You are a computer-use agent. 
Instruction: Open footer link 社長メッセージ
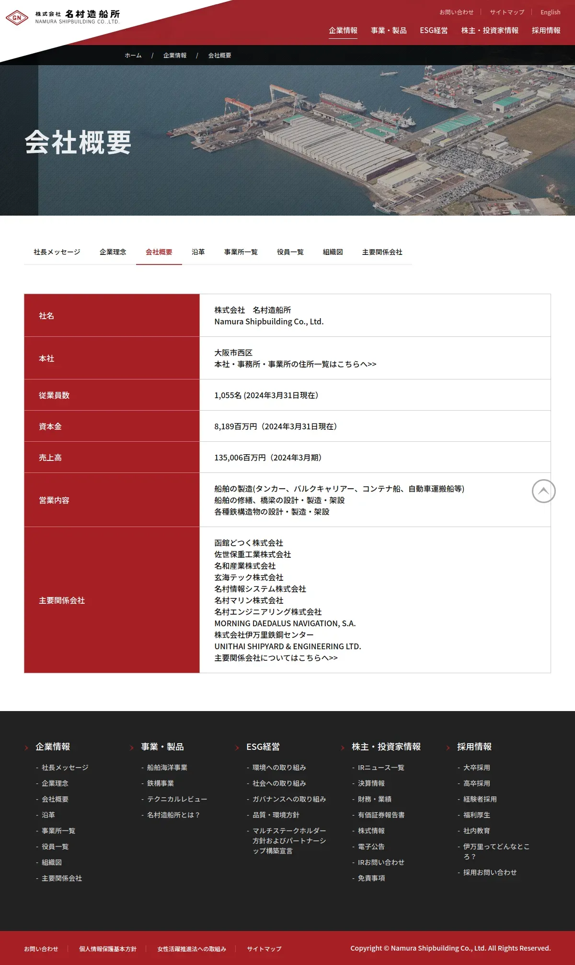point(65,768)
